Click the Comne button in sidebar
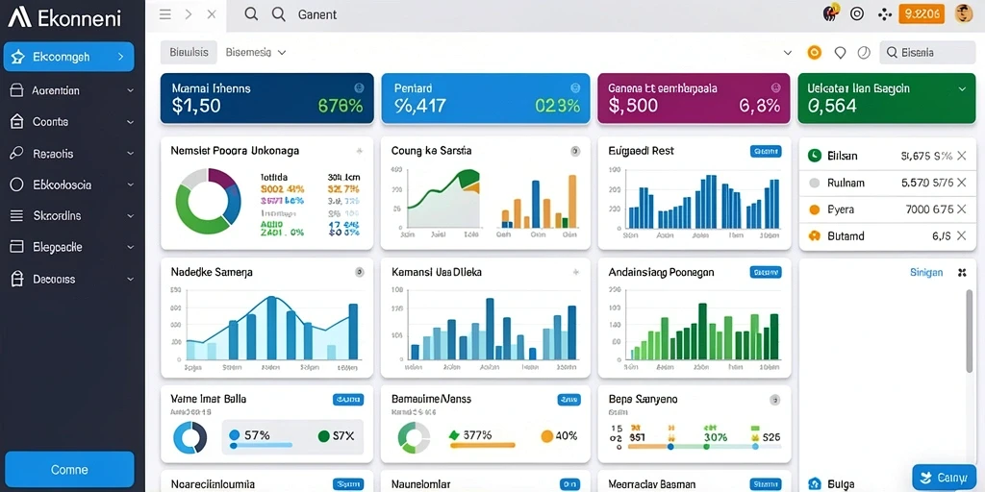This screenshot has height=492, width=985. pyautogui.click(x=69, y=469)
